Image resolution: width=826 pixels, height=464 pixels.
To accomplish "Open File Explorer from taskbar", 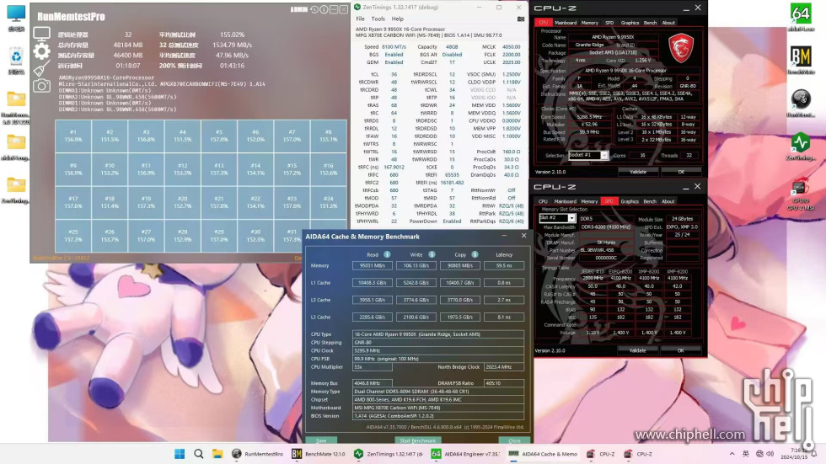I will 217,454.
